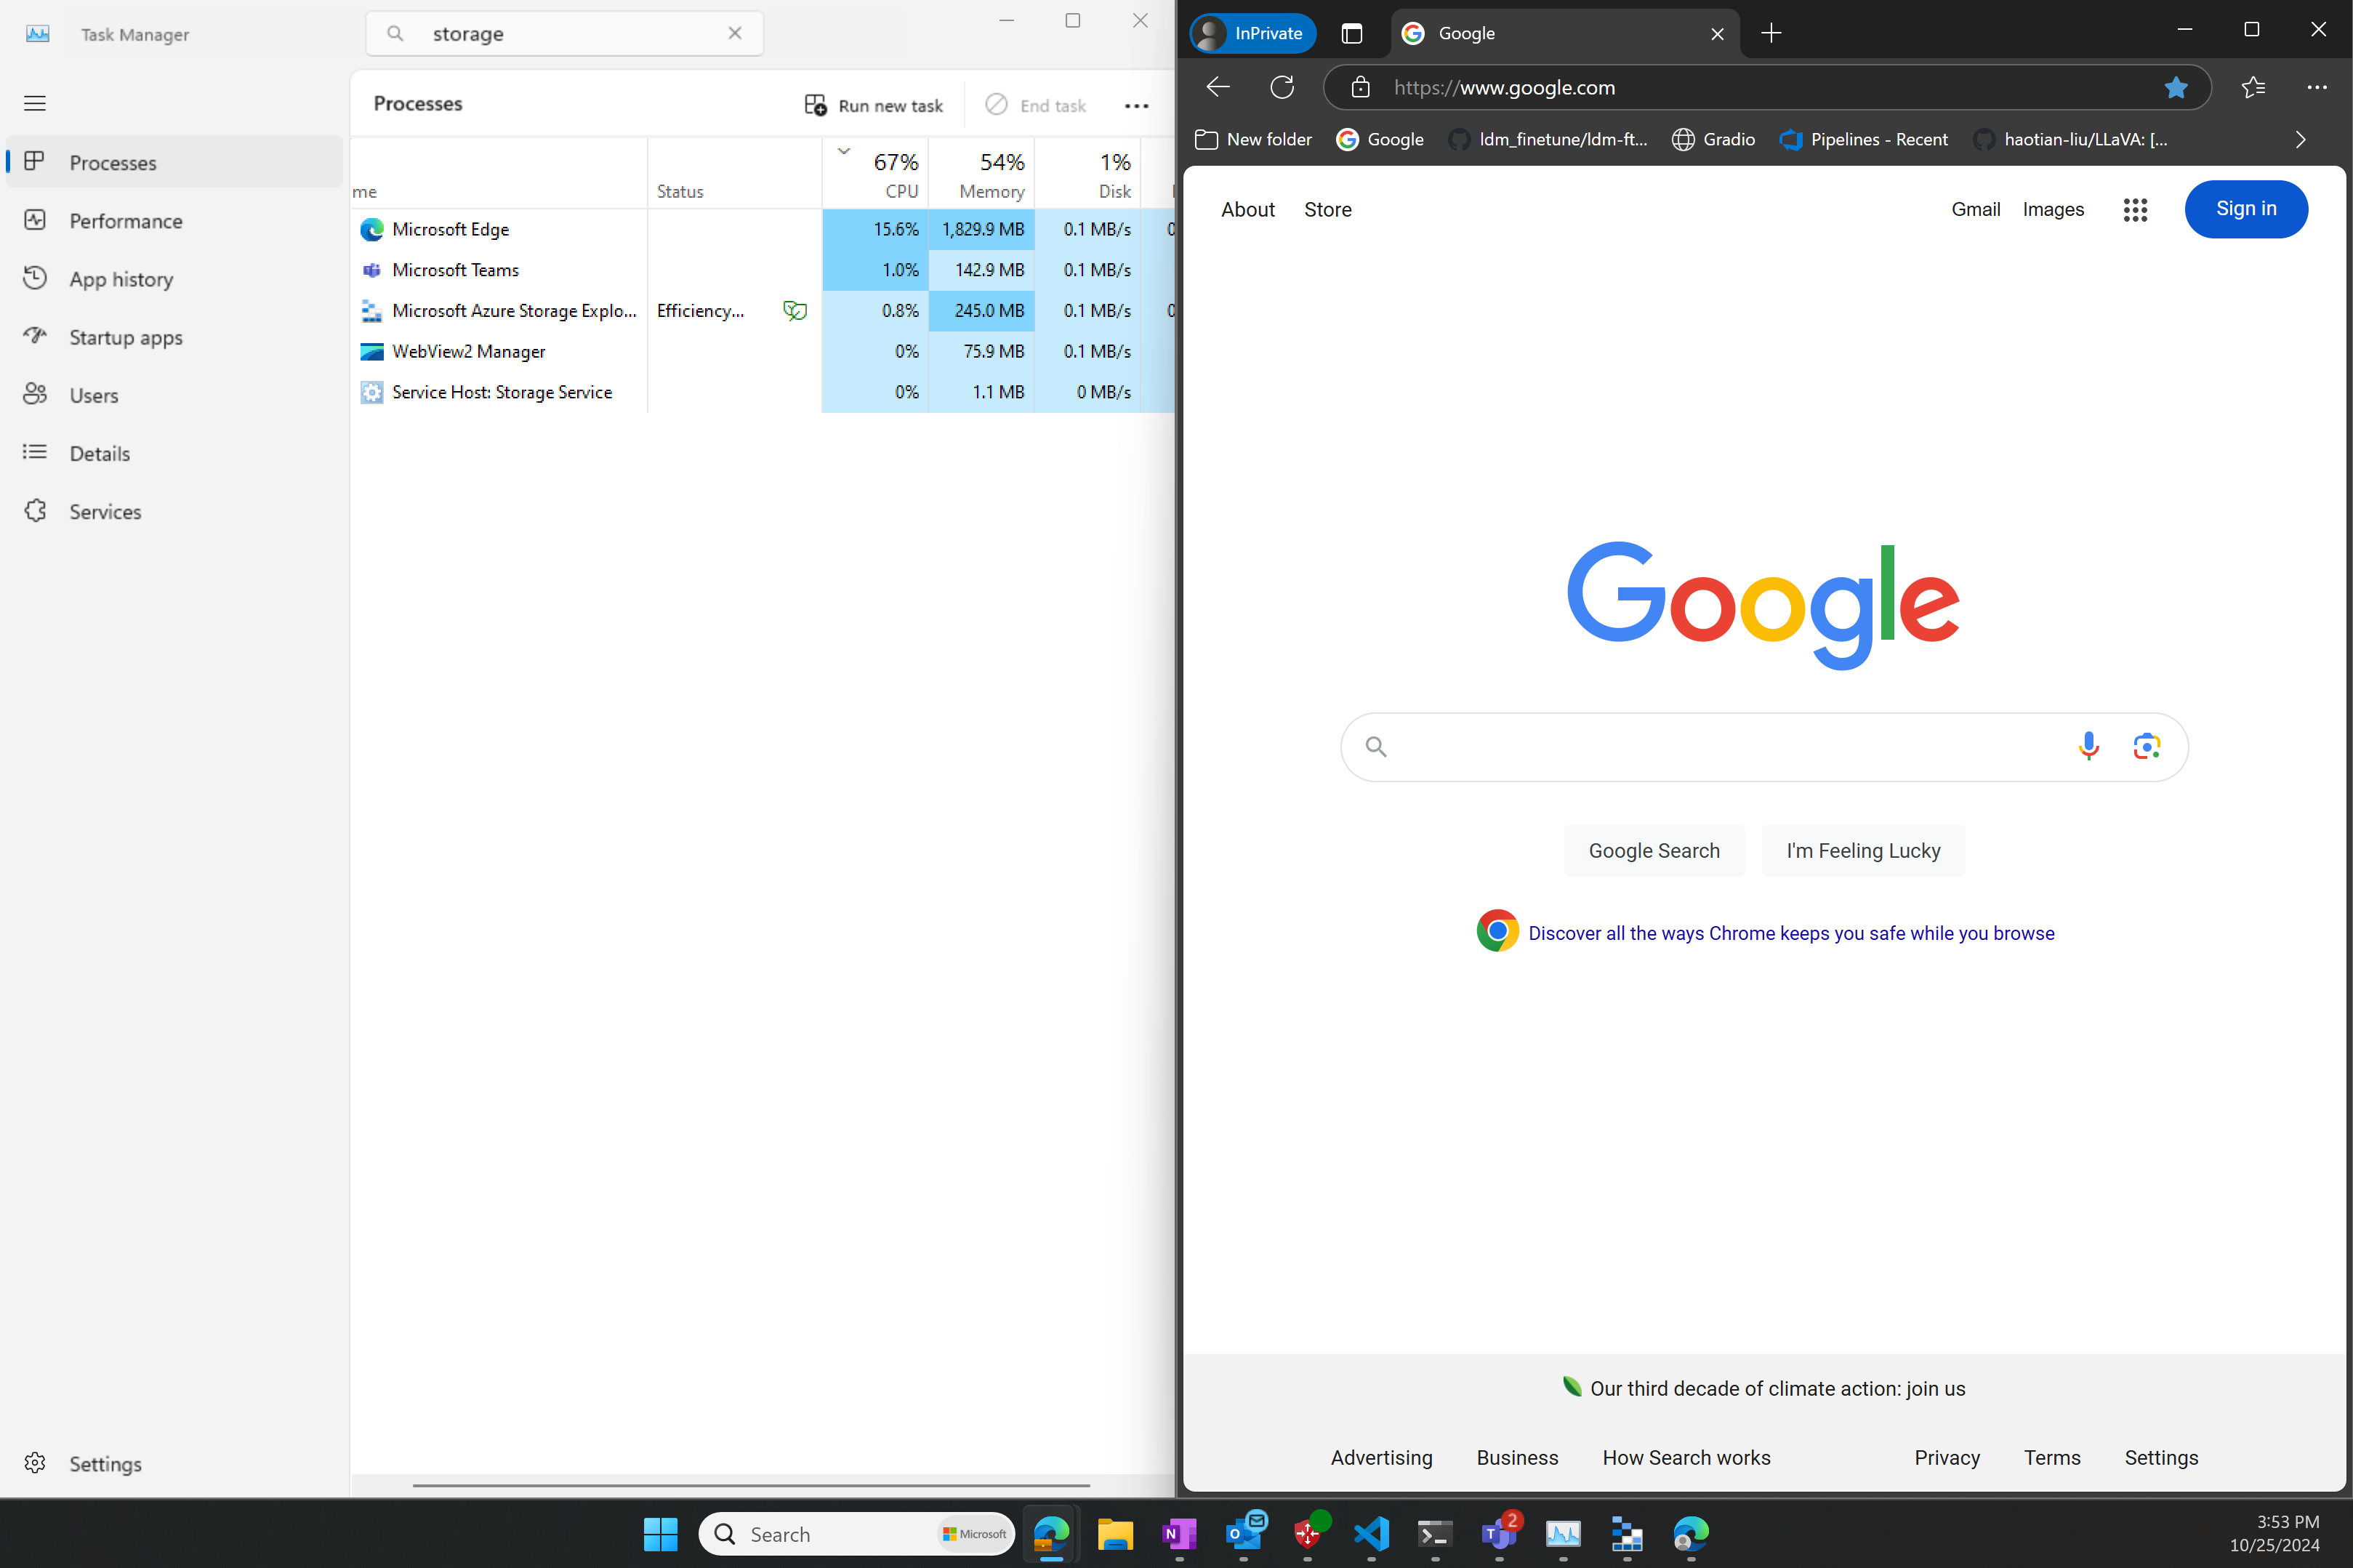The width and height of the screenshot is (2353, 1568).
Task: Click Run new task button
Action: click(x=873, y=103)
